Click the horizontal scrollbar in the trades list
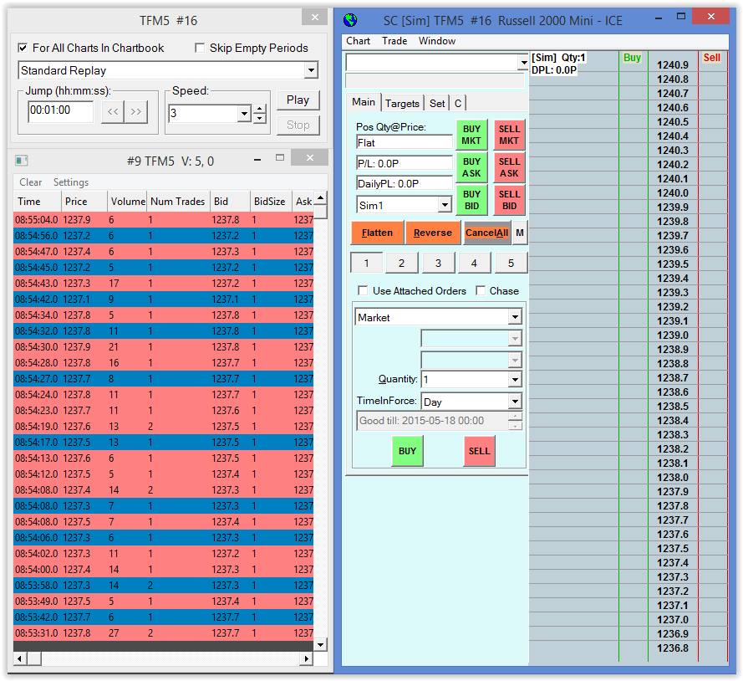The height and width of the screenshot is (681, 743). click(164, 658)
